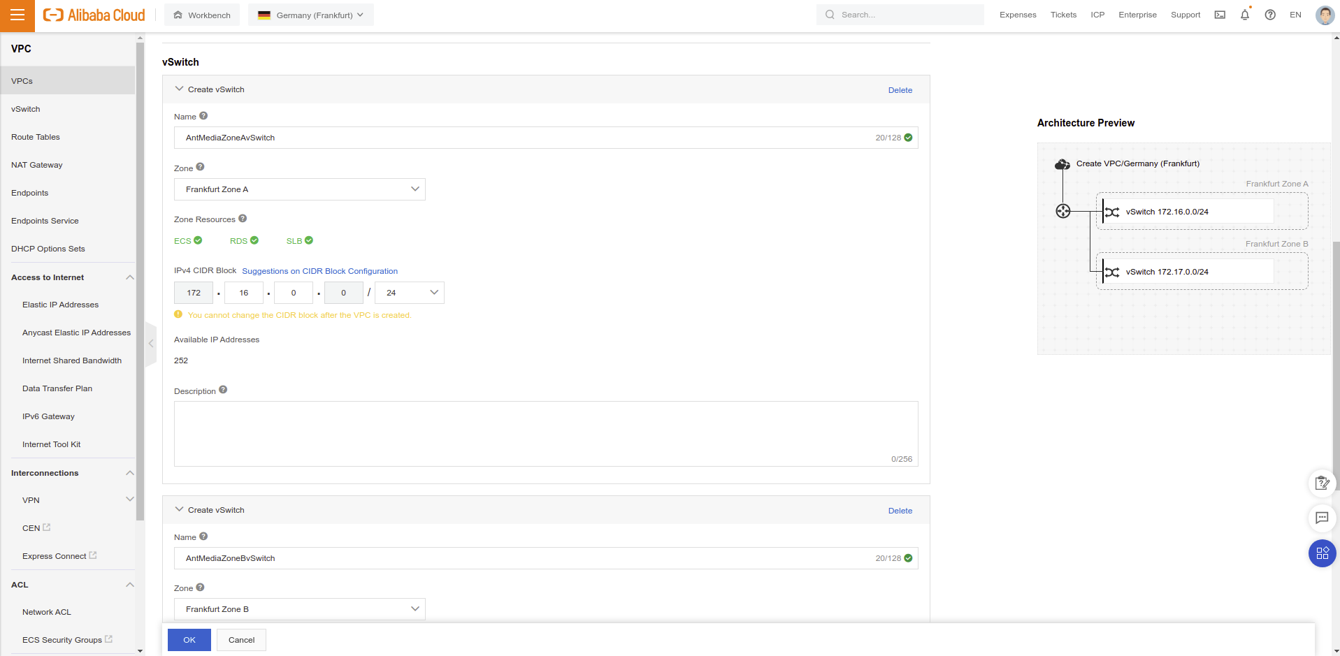The height and width of the screenshot is (656, 1340).
Task: Collapse the first Create vSwitch panel
Action: pos(179,89)
